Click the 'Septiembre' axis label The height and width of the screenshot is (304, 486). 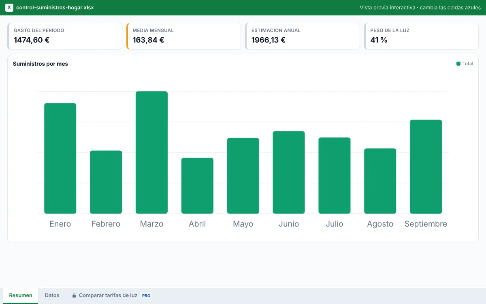click(426, 224)
